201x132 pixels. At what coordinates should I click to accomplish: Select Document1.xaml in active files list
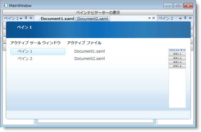(x=89, y=51)
